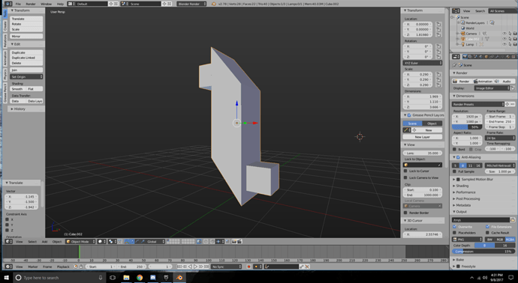Toggle the Render Border checkbox

coord(405,213)
